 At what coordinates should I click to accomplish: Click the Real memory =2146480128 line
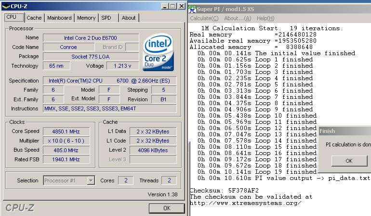[253, 35]
